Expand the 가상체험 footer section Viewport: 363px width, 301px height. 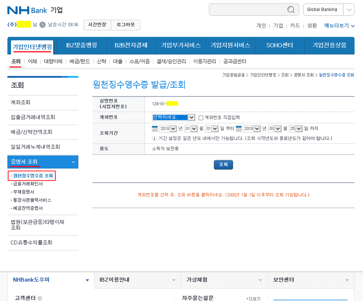point(224,280)
